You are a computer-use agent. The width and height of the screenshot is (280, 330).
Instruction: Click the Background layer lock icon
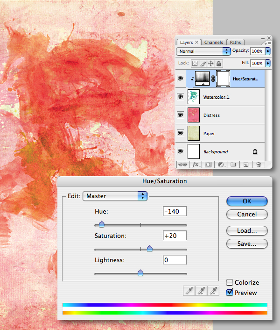(x=255, y=151)
